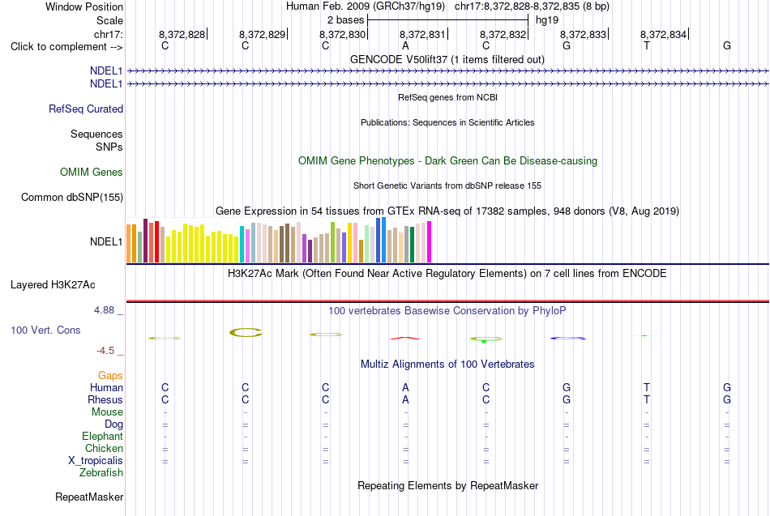Click 'Multiz Alignments of 100 Vertebrates' title
The image size is (770, 516).
point(447,365)
